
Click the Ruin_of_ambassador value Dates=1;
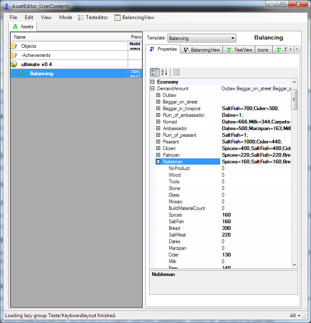click(x=232, y=115)
